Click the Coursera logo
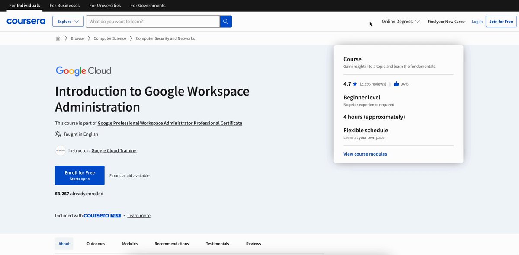The width and height of the screenshot is (519, 255). pyautogui.click(x=26, y=21)
